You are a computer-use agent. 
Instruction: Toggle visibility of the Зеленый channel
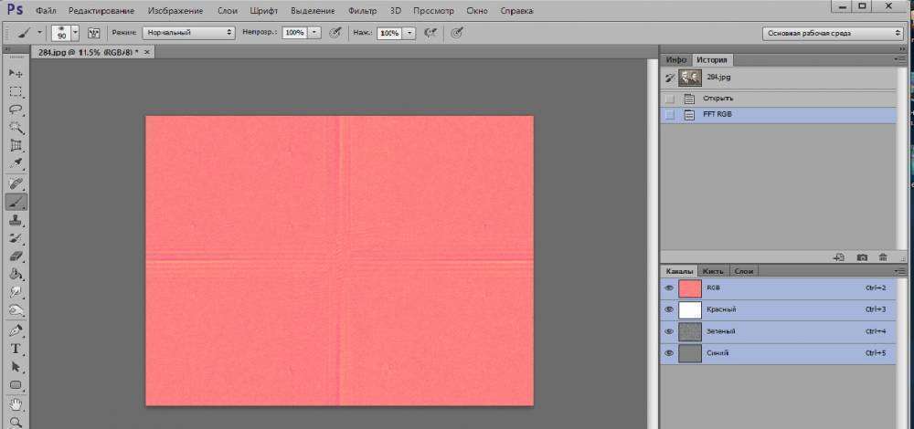(669, 331)
